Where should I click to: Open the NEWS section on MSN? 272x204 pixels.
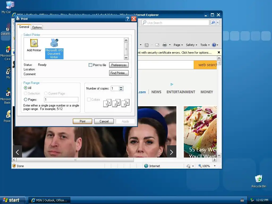(156, 92)
